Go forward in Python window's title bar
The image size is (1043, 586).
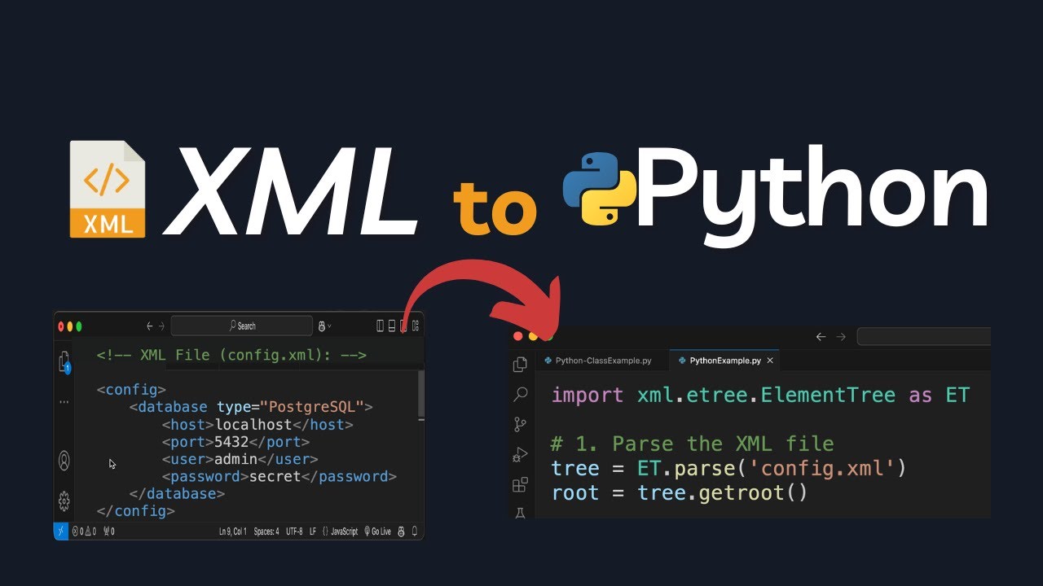[841, 337]
